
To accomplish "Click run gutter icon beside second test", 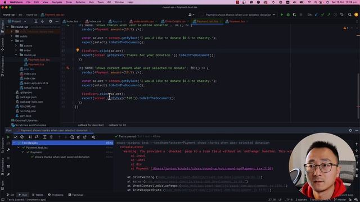I will (67, 68).
